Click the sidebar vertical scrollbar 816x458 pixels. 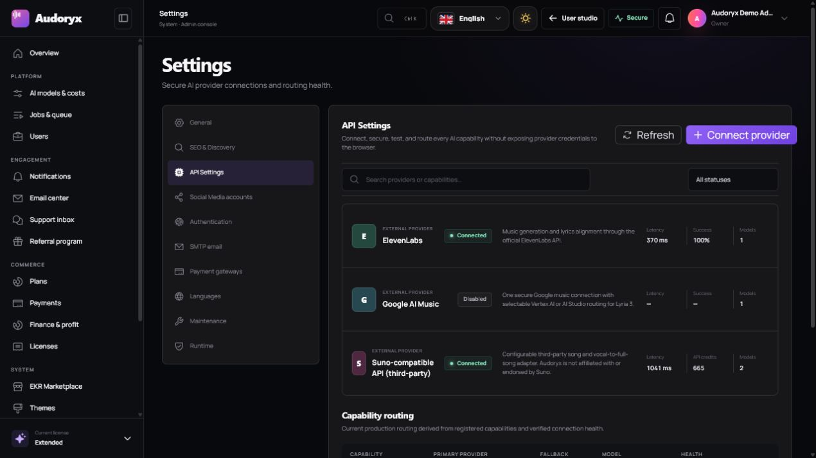[x=140, y=183]
